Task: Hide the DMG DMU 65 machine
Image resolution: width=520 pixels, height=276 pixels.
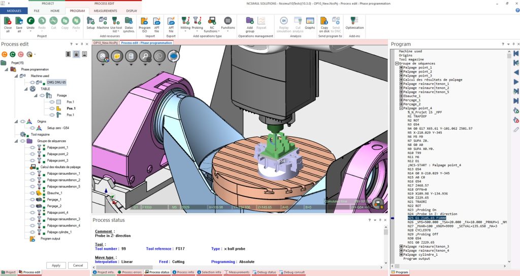Action: click(x=32, y=82)
